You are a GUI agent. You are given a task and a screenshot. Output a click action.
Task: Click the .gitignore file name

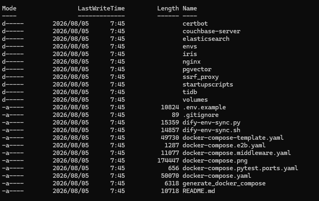(x=201, y=115)
